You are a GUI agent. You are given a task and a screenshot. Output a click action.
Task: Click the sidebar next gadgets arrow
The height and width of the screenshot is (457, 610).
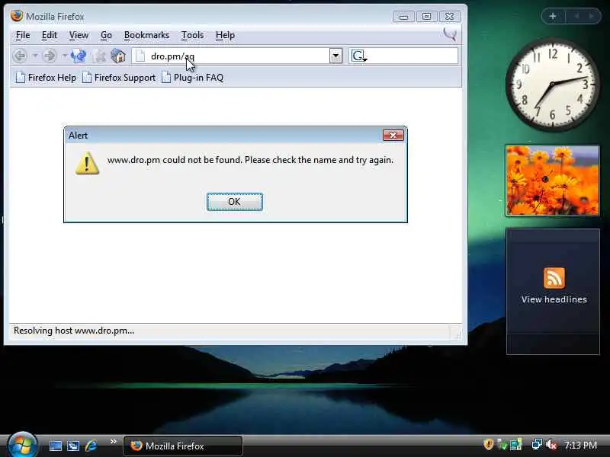click(592, 16)
